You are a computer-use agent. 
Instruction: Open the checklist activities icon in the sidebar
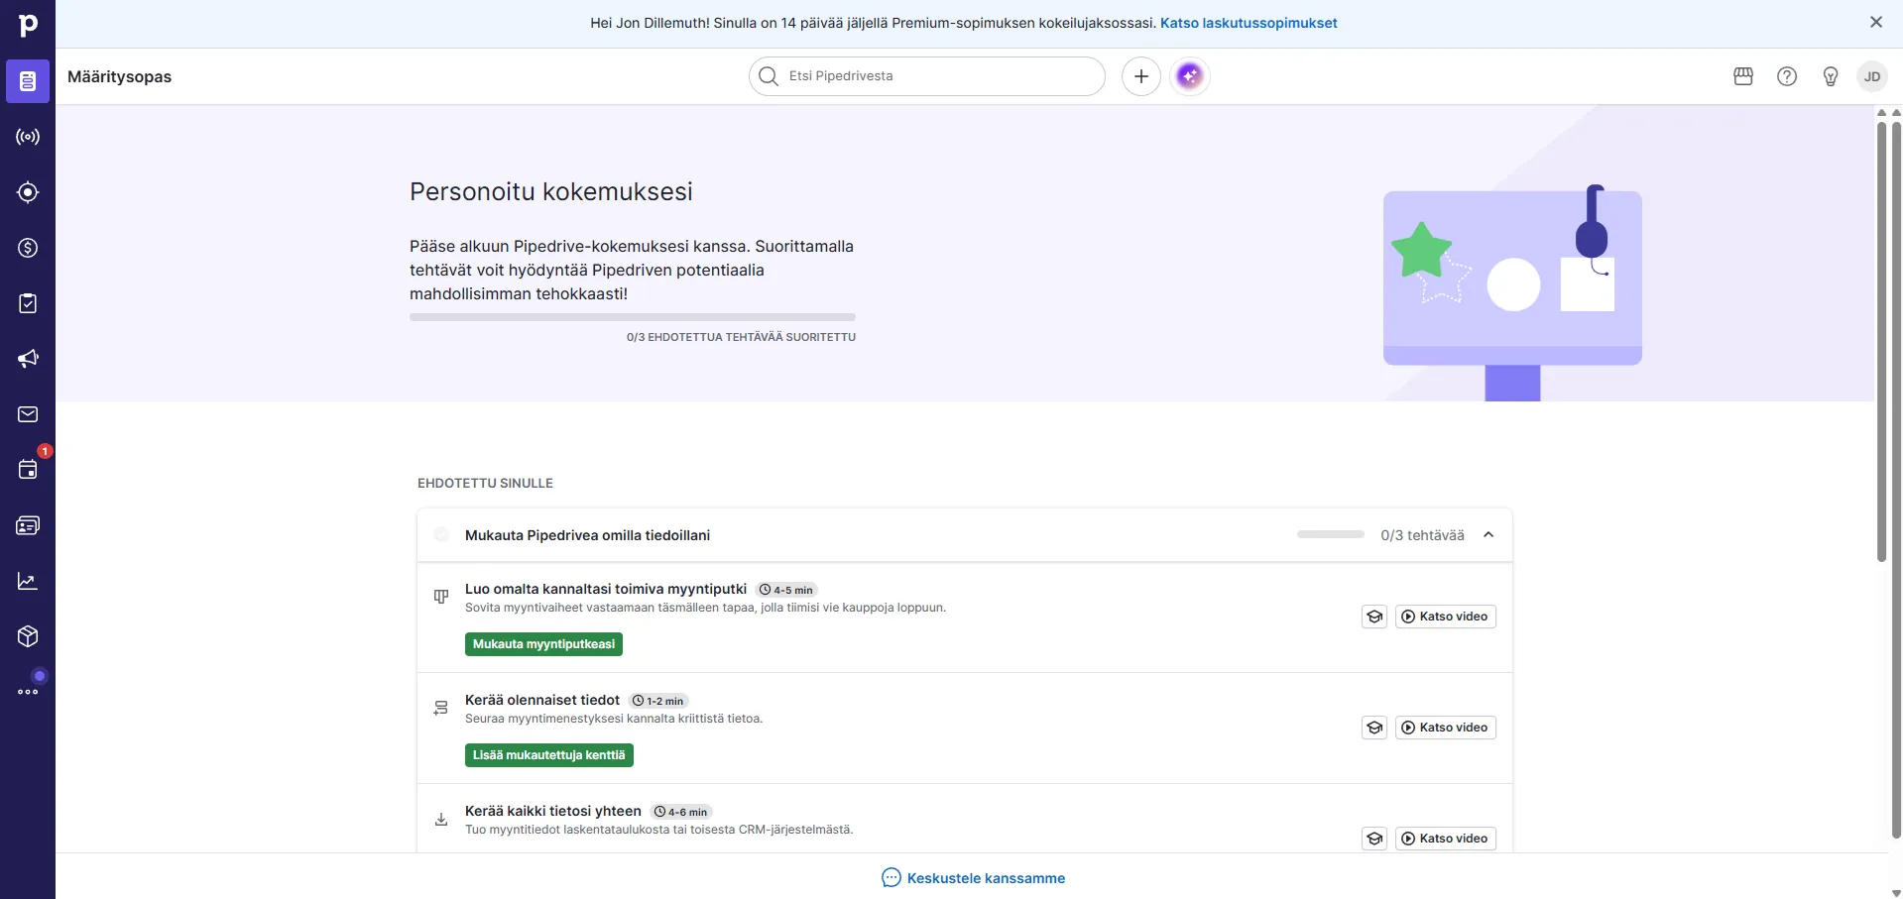pyautogui.click(x=27, y=303)
